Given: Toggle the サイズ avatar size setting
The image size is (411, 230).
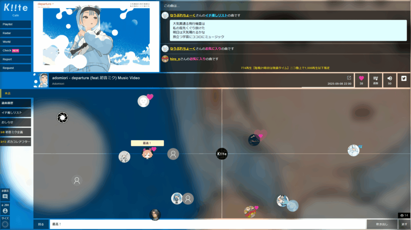Looking at the screenshot, I should (x=5, y=222).
